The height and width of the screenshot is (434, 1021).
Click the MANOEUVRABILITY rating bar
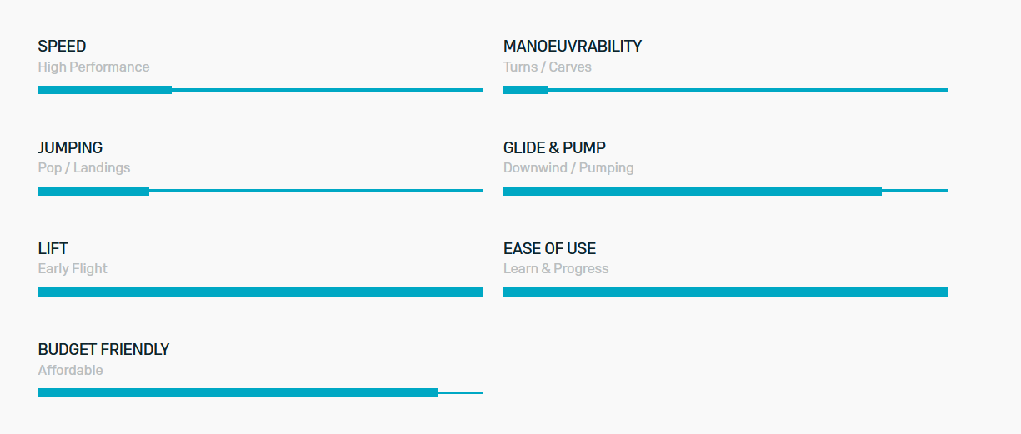click(726, 90)
